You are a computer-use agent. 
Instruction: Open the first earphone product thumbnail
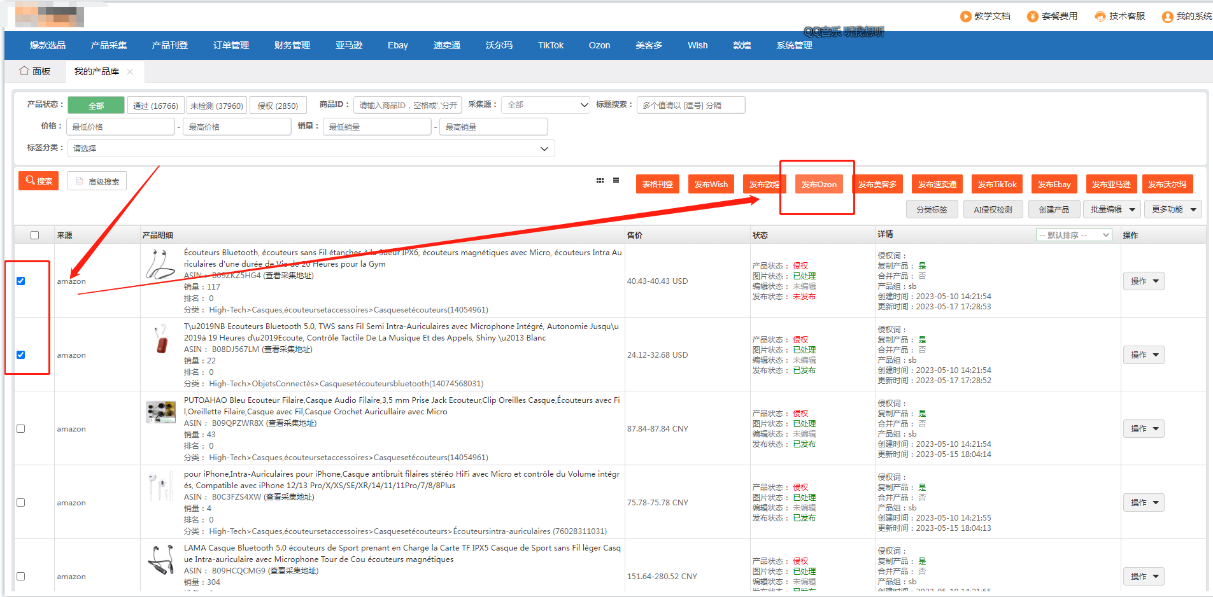tap(160, 265)
